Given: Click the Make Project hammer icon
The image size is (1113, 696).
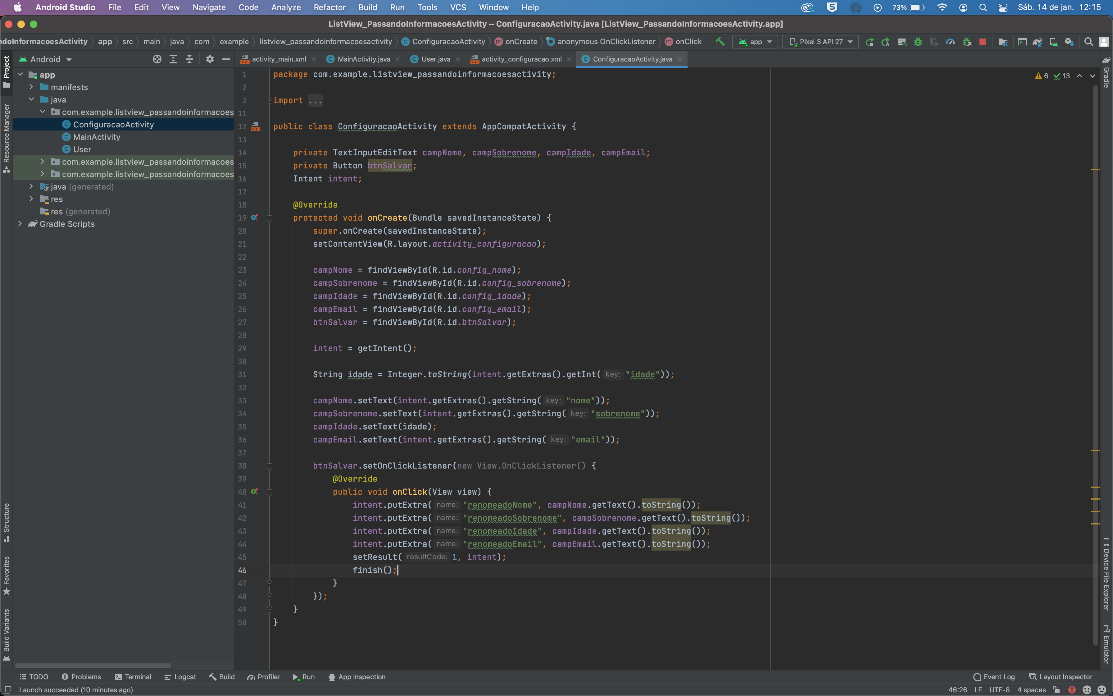Looking at the screenshot, I should (x=720, y=41).
